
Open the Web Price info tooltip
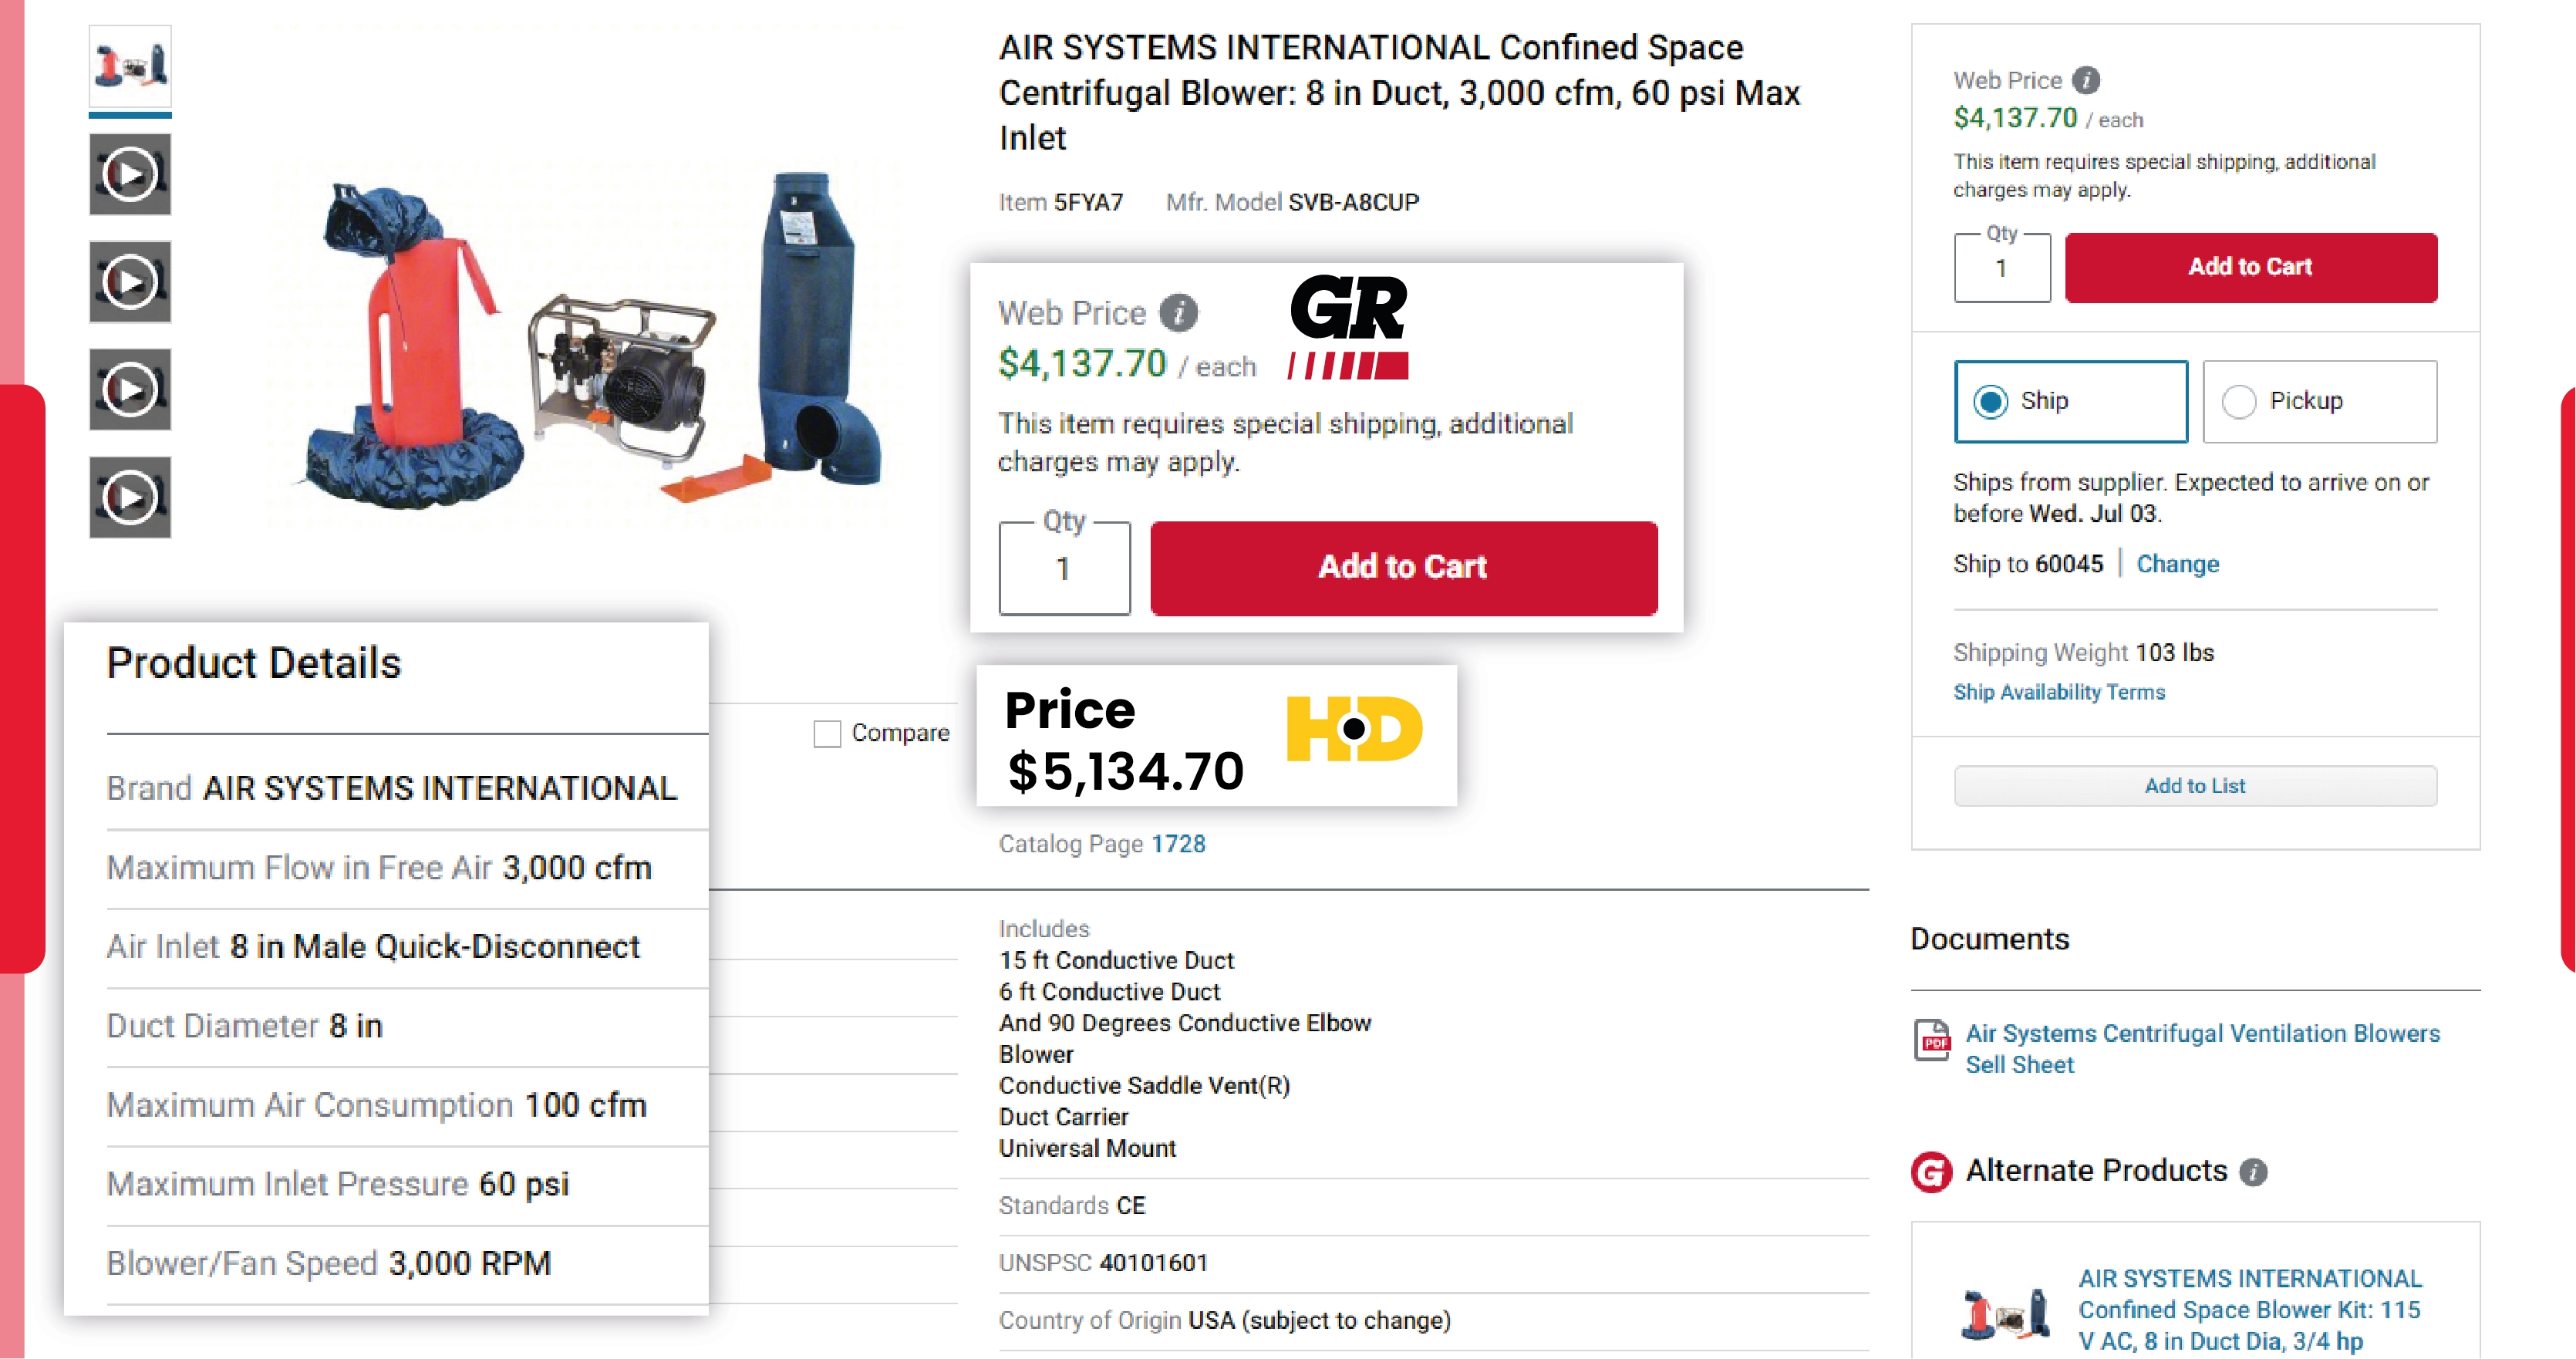click(x=1180, y=312)
